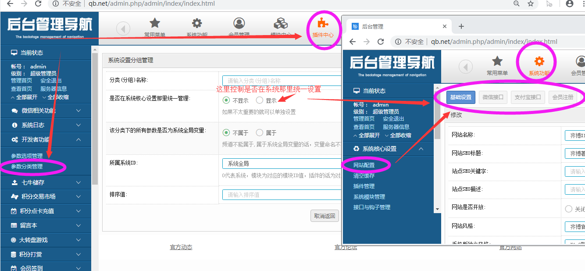Open 会员管理 person icon in top navigation
Image resolution: width=585 pixels, height=271 pixels.
click(x=239, y=24)
